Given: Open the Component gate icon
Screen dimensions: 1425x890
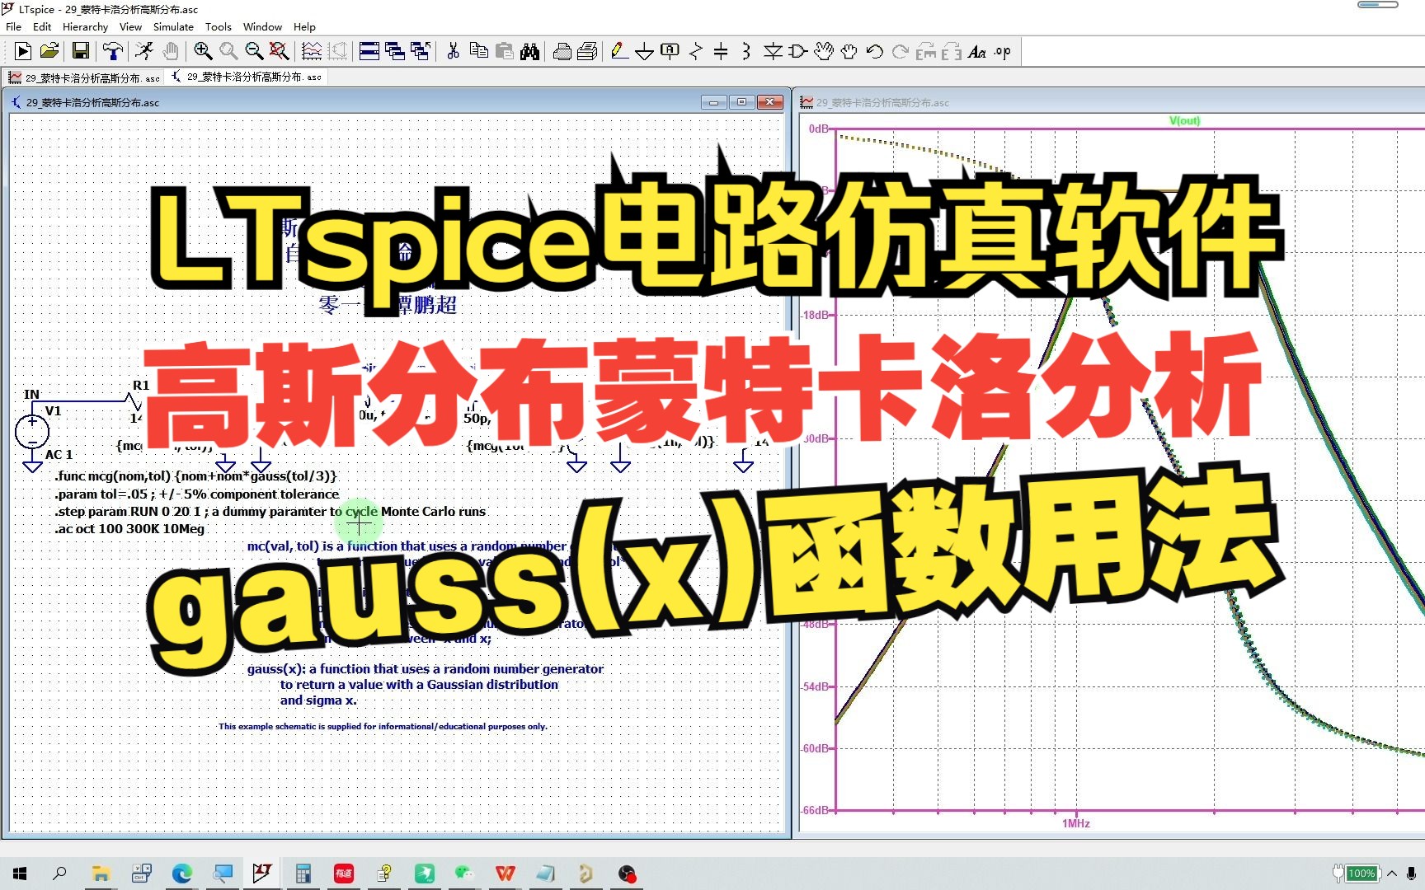Looking at the screenshot, I should (x=797, y=51).
